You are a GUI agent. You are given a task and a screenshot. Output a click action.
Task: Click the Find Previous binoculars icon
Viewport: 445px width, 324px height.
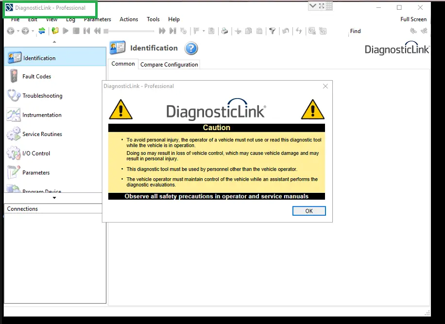point(413,31)
